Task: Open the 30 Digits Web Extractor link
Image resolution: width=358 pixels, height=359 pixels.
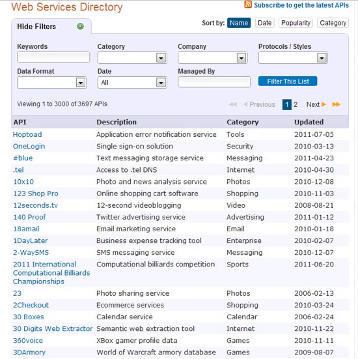Action: click(x=53, y=329)
